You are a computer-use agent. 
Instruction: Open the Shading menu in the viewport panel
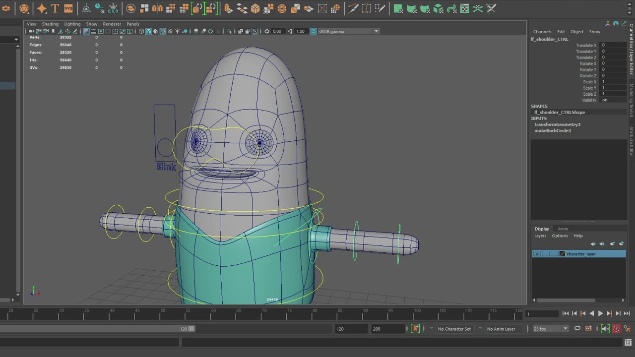coord(50,24)
